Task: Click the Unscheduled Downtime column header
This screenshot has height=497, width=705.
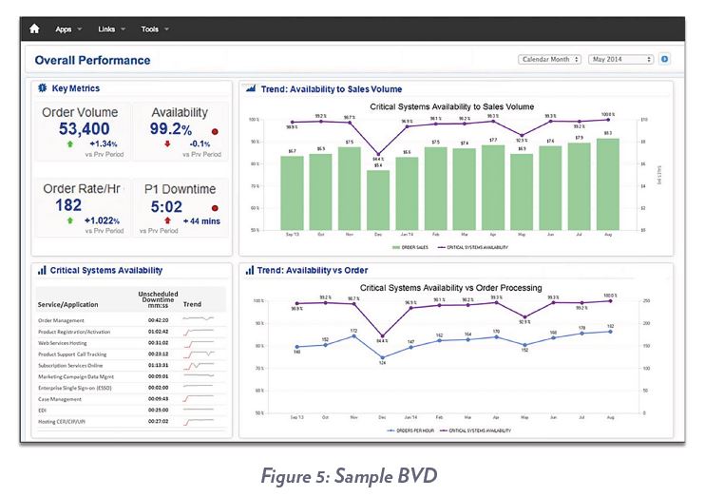Action: click(x=159, y=299)
